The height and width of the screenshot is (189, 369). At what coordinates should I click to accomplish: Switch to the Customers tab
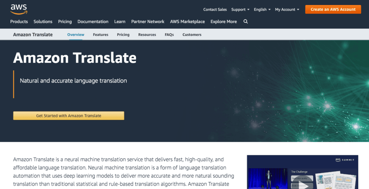192,35
